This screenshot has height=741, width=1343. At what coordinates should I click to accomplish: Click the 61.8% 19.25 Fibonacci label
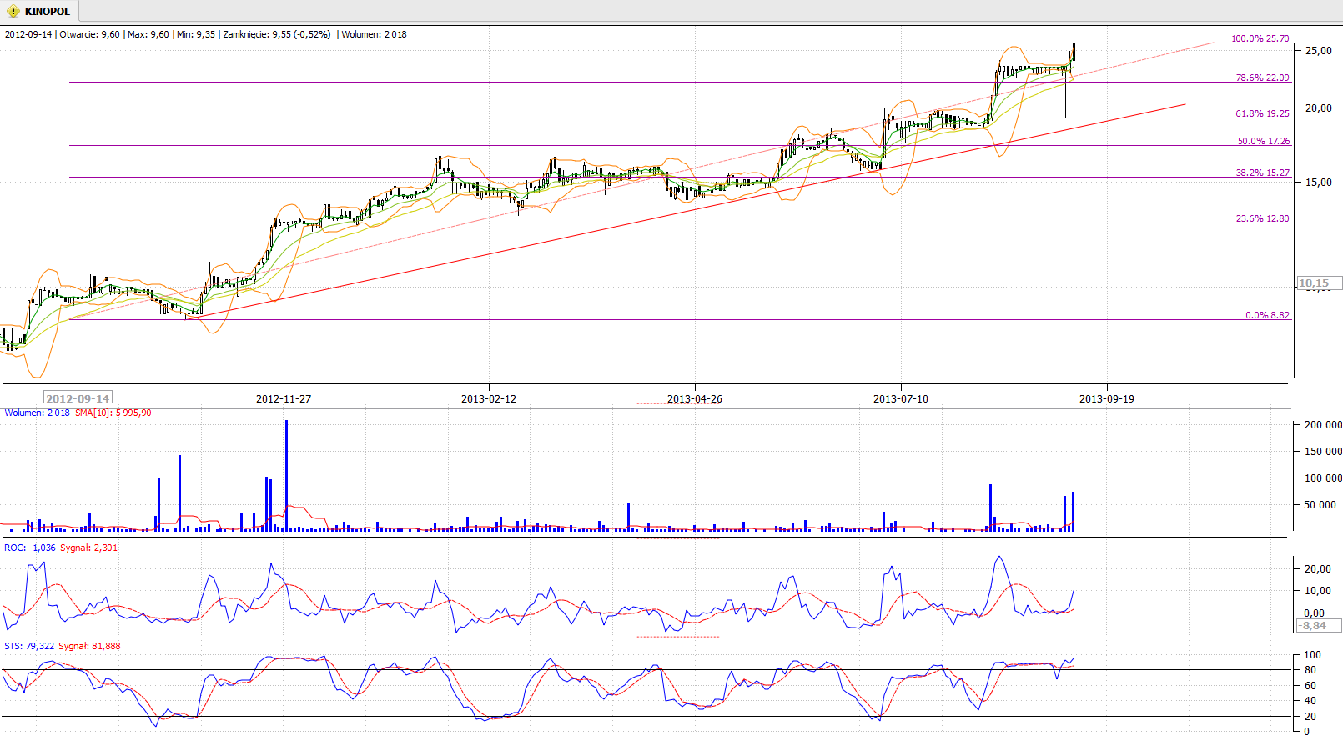(1262, 113)
